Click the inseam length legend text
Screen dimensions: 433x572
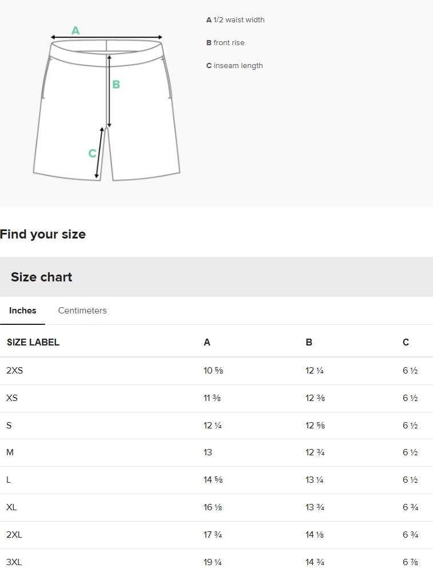[x=235, y=66]
